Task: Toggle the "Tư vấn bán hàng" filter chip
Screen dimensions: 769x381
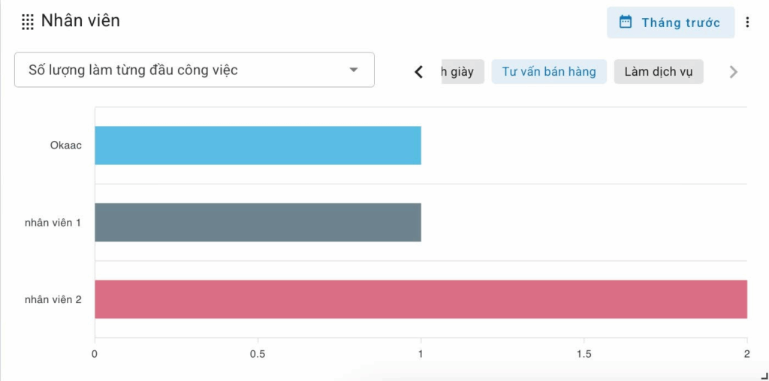Action: click(x=549, y=72)
